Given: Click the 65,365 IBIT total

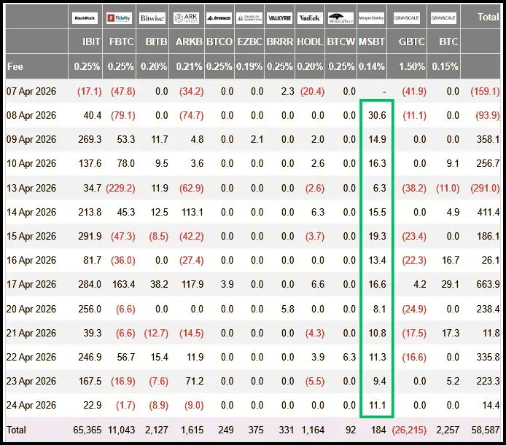Looking at the screenshot, I should (x=87, y=430).
